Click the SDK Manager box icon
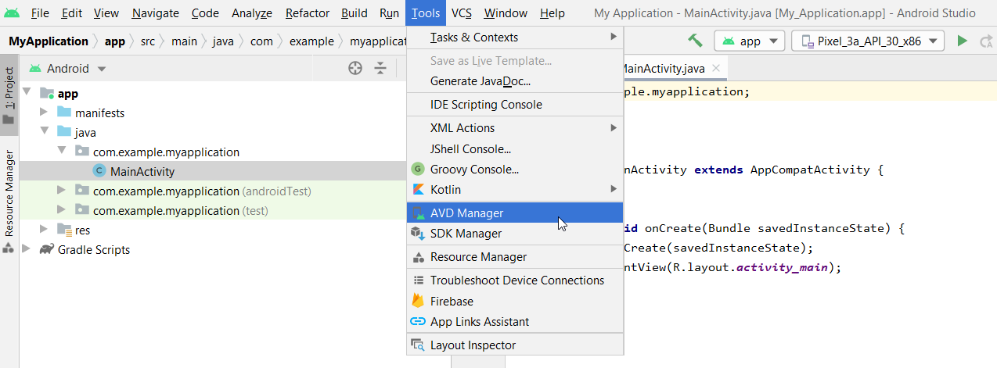 tap(417, 234)
